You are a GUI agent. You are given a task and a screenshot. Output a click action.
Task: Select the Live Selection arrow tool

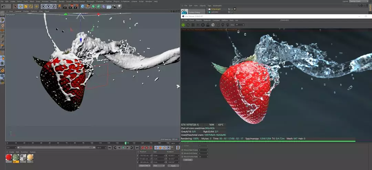coord(15,7)
